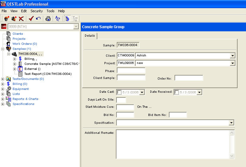246x167 pixels.
Task: Expand the Reports & Charts node
Action: [x=3, y=99]
